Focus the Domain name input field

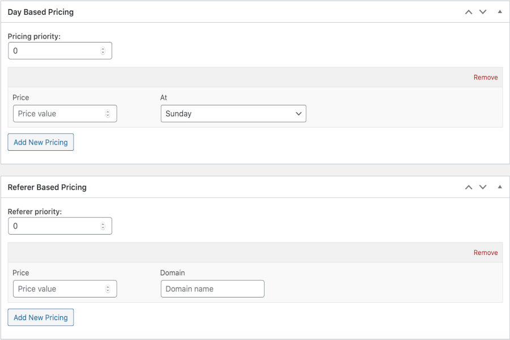click(212, 289)
